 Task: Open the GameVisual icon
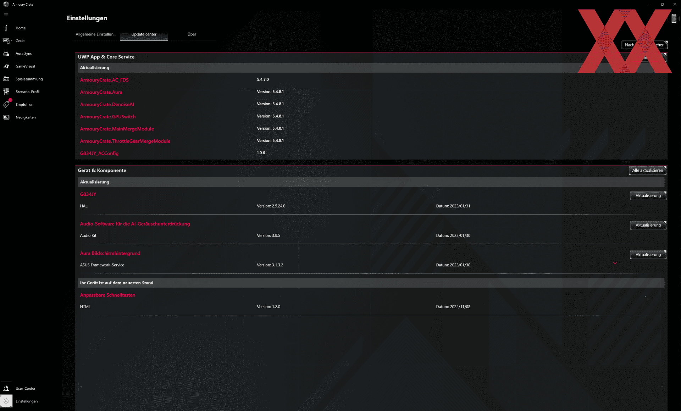click(6, 66)
